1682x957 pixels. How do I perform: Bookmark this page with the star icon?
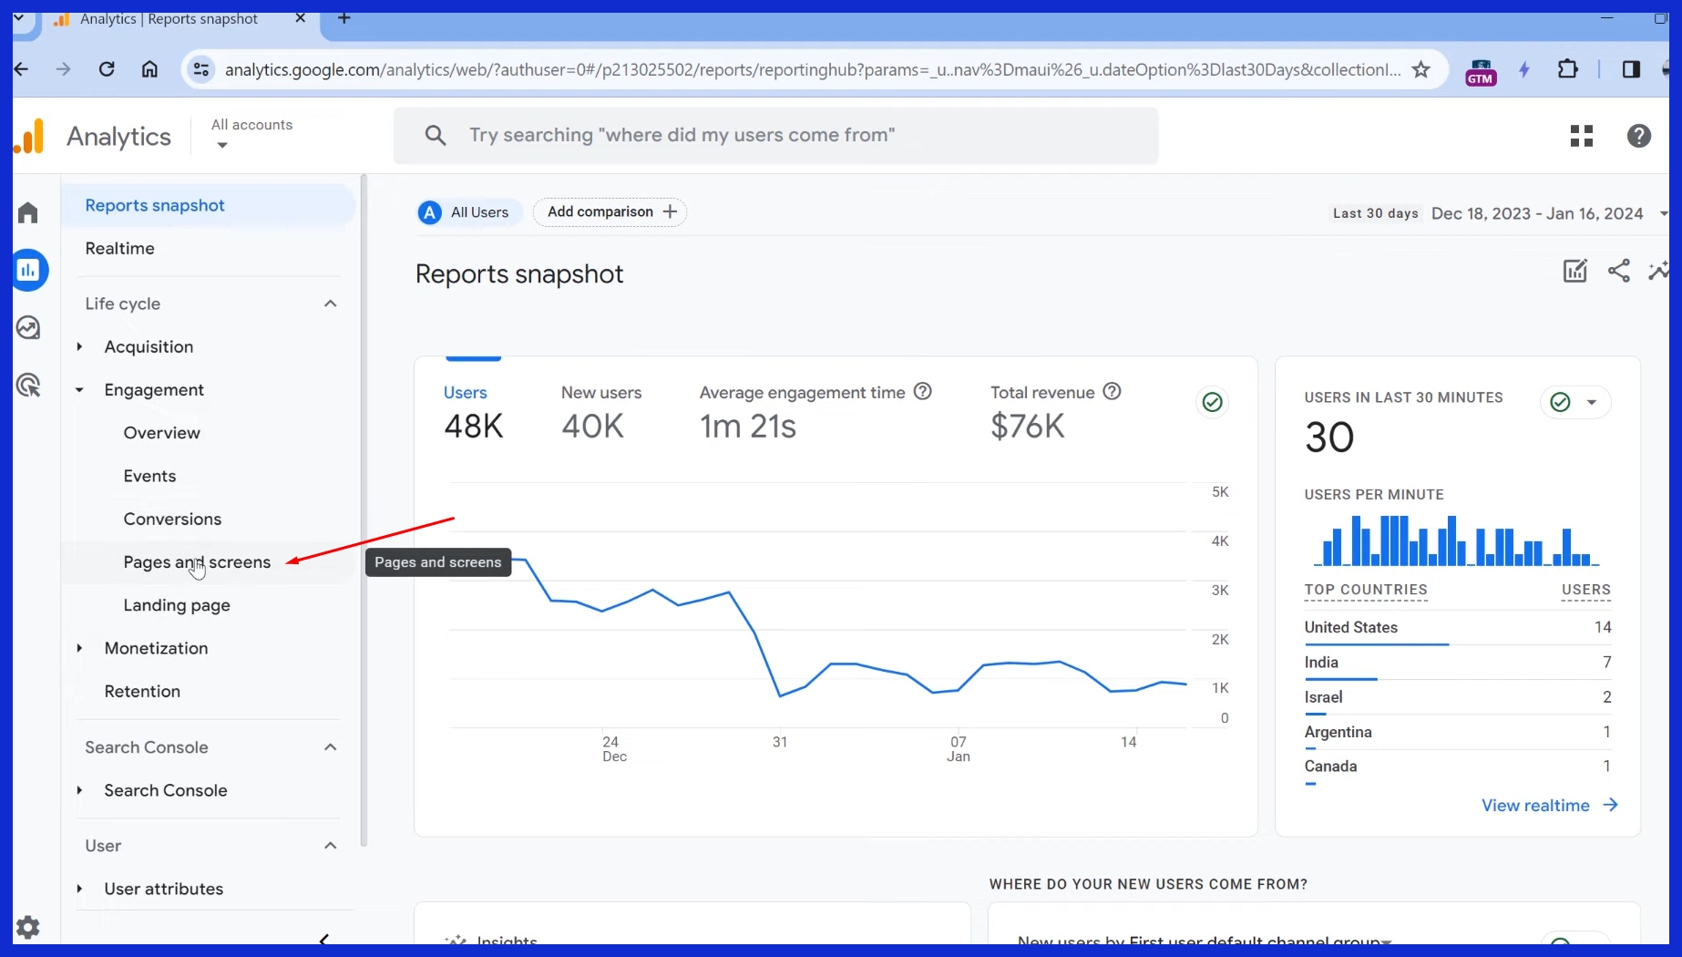(x=1420, y=69)
